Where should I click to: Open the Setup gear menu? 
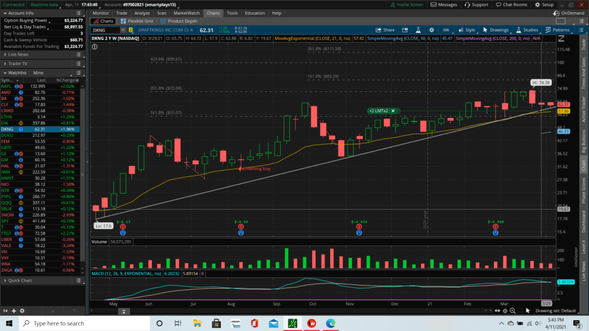[x=544, y=5]
